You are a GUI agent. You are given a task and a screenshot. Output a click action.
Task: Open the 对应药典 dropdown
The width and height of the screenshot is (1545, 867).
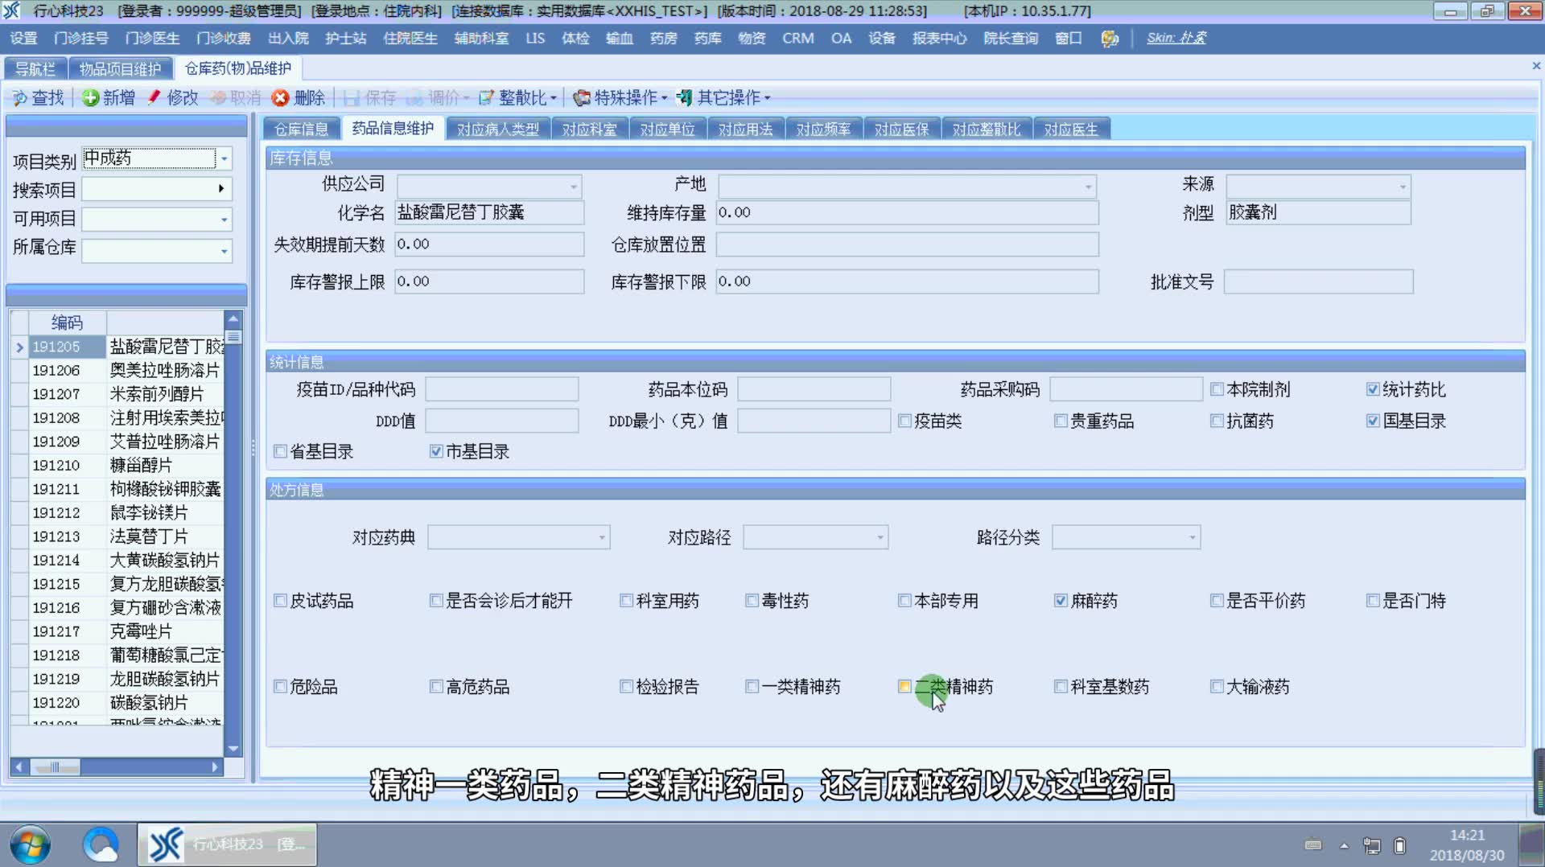[x=601, y=537]
